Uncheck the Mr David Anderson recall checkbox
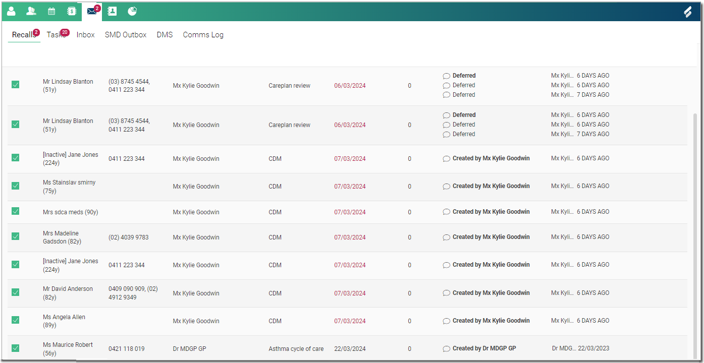Image resolution: width=704 pixels, height=363 pixels. pyautogui.click(x=16, y=292)
